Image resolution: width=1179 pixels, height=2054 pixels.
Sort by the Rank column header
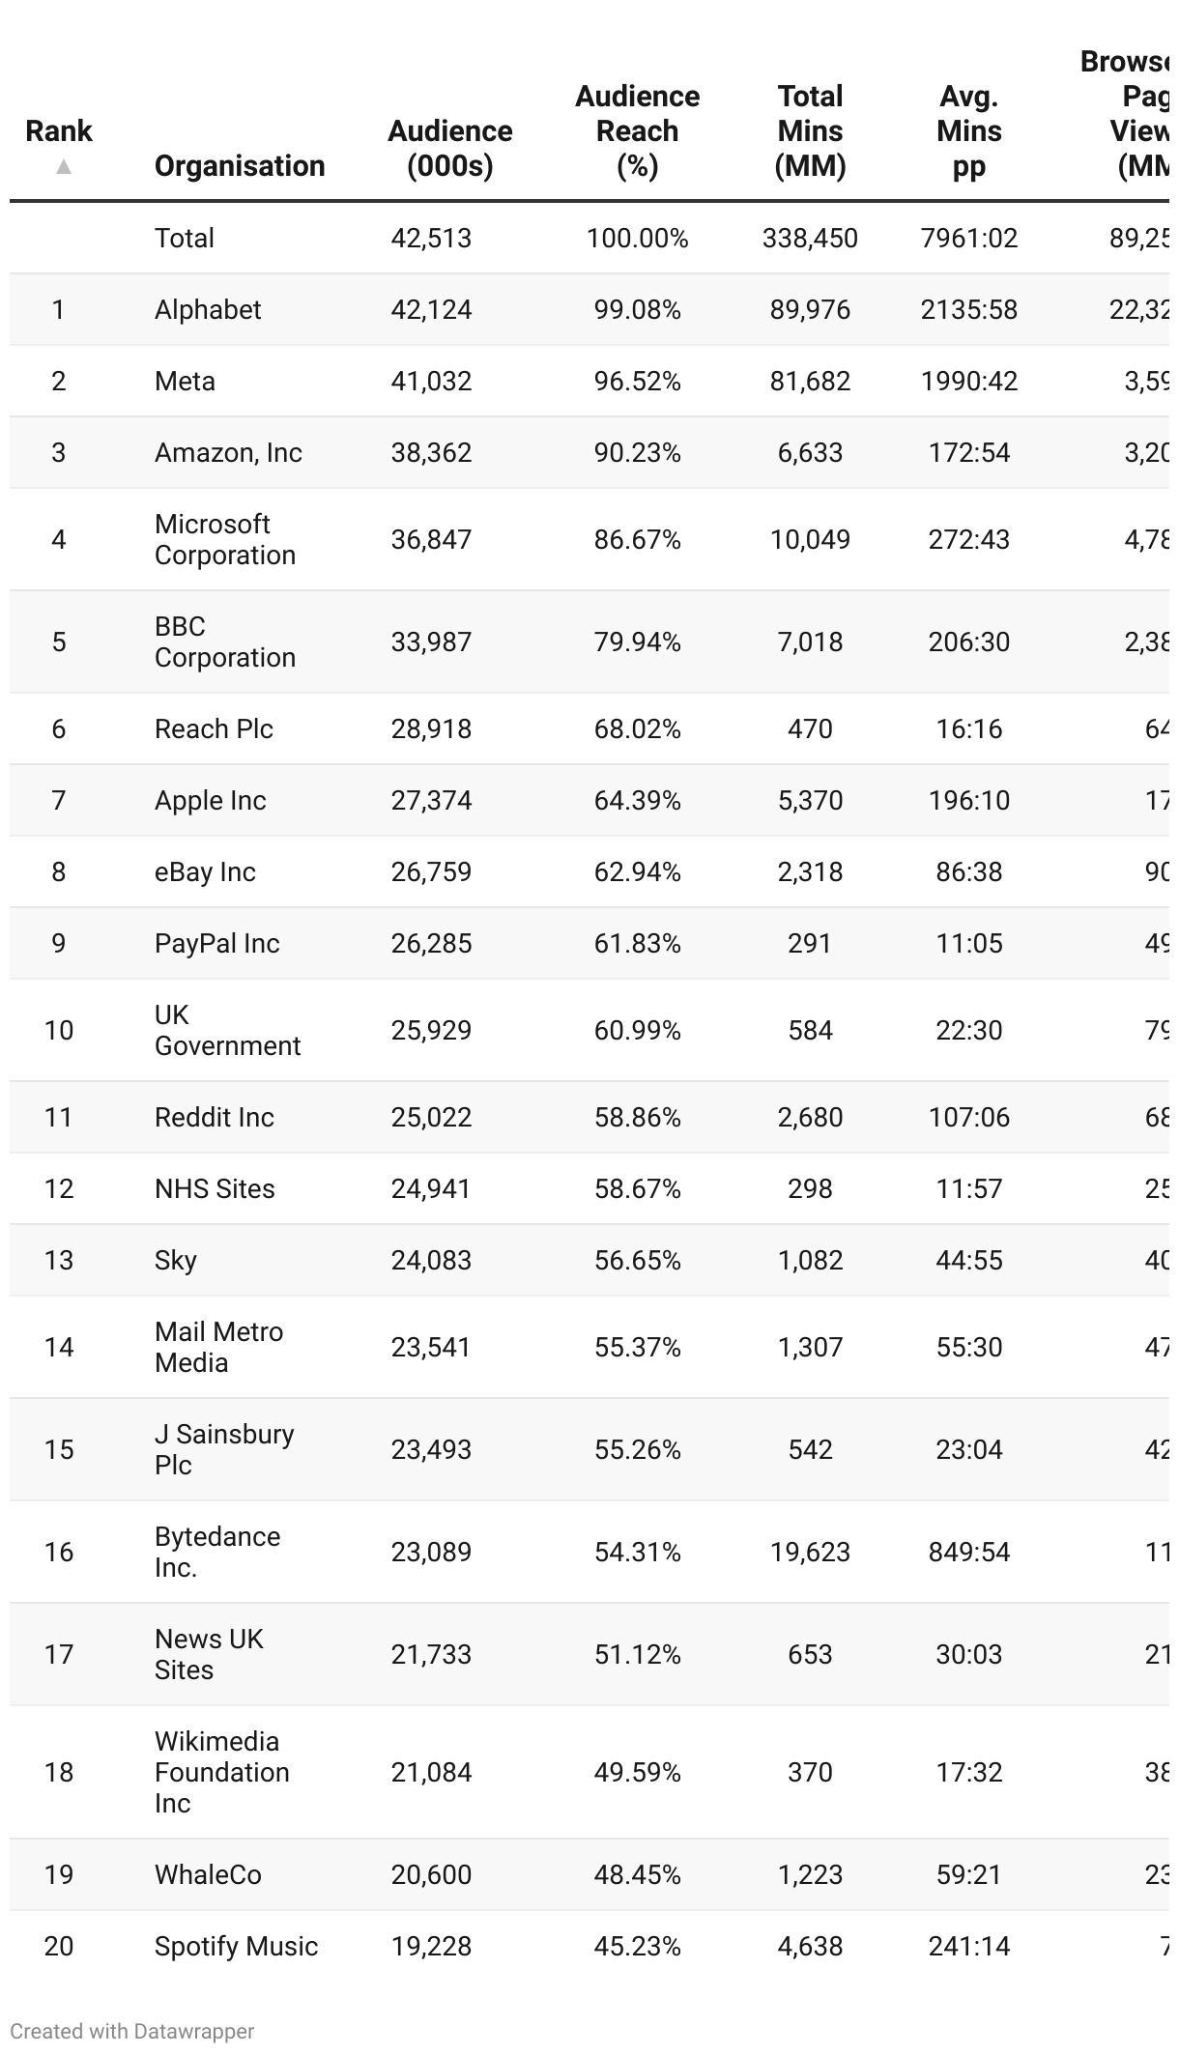pos(59,131)
